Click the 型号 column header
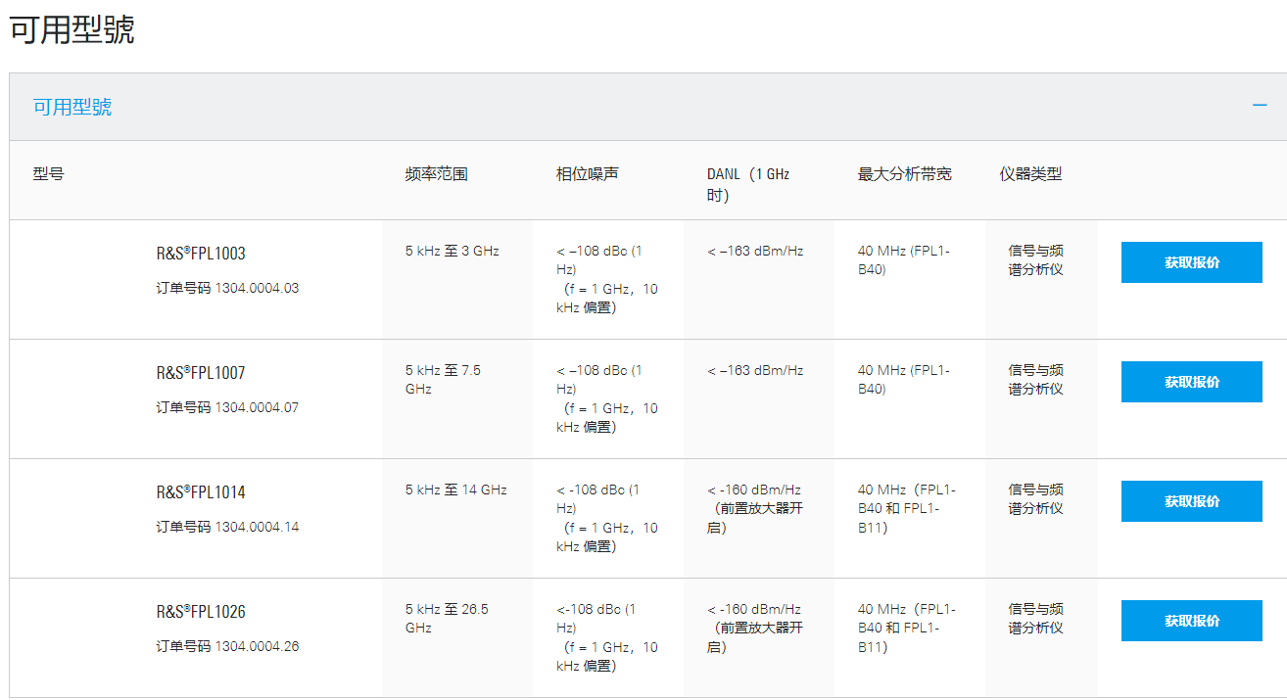The image size is (1287, 700). click(48, 174)
